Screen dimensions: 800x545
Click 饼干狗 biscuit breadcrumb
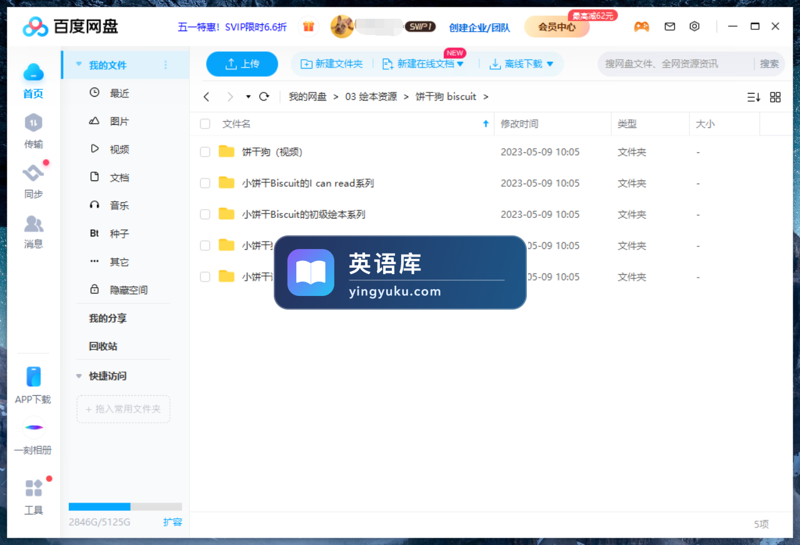point(446,97)
